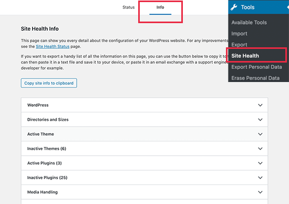
Task: Click Copy site info to clipboard button
Action: tap(49, 83)
